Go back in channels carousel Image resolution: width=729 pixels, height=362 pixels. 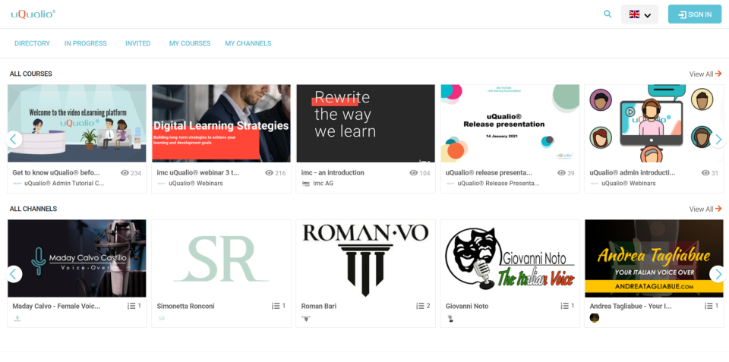point(14,274)
